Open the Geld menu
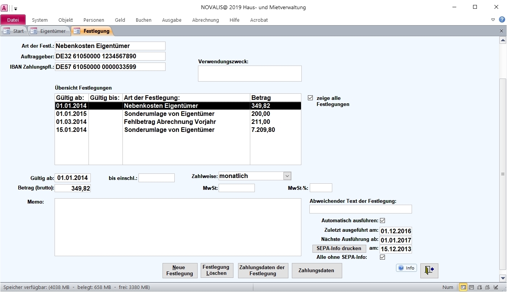Viewport: 507px width, 292px height. (120, 20)
